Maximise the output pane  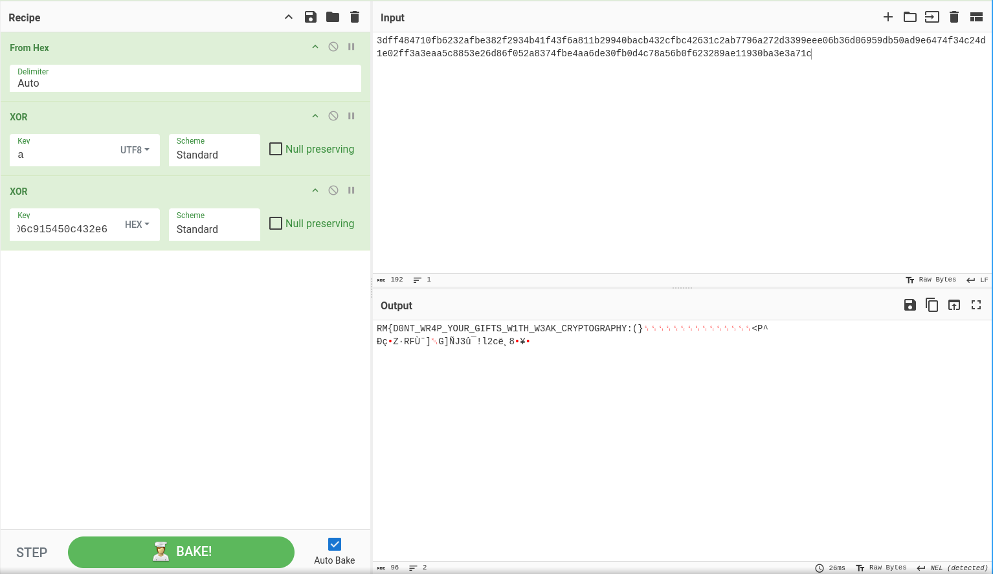click(x=976, y=305)
